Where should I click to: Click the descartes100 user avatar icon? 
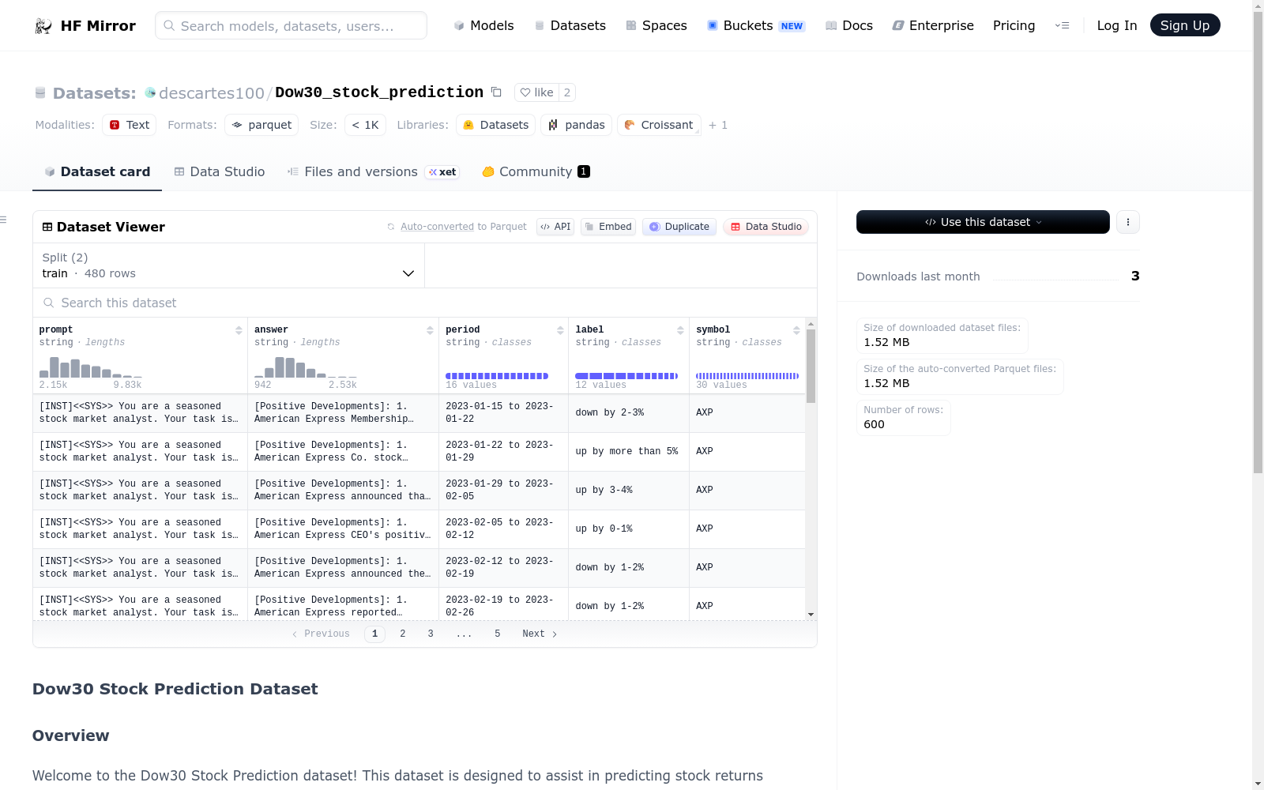click(150, 92)
